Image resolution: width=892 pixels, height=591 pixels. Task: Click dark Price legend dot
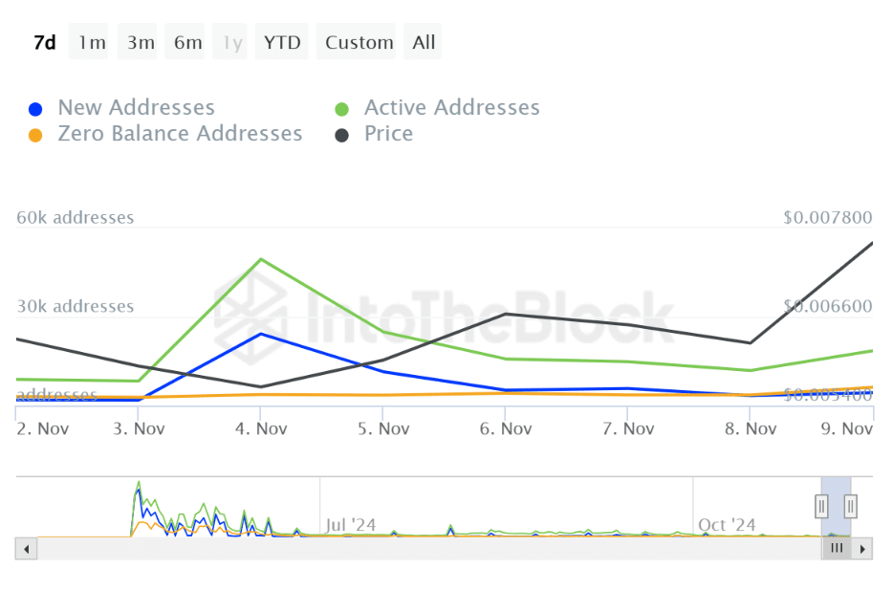pos(341,136)
